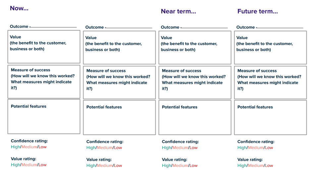The width and height of the screenshot is (318, 179).
Task: Choose Low confidence rating under Future term
Action: pos(269,148)
